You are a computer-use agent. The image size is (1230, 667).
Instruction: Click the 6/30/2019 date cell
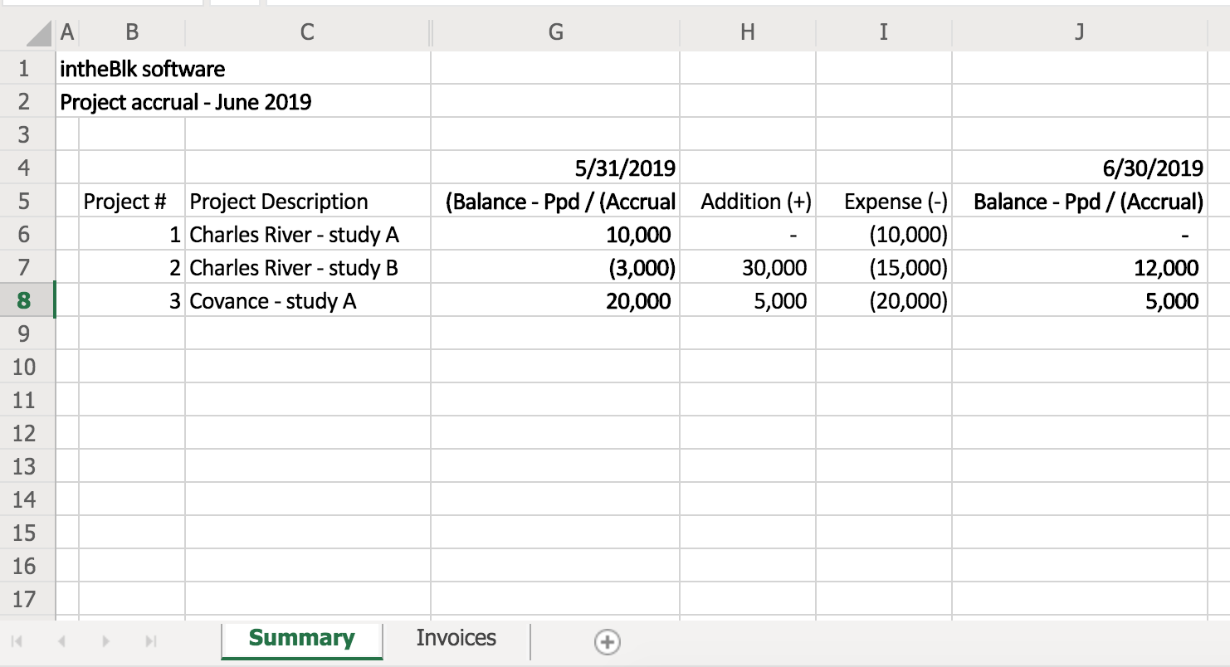(1080, 168)
